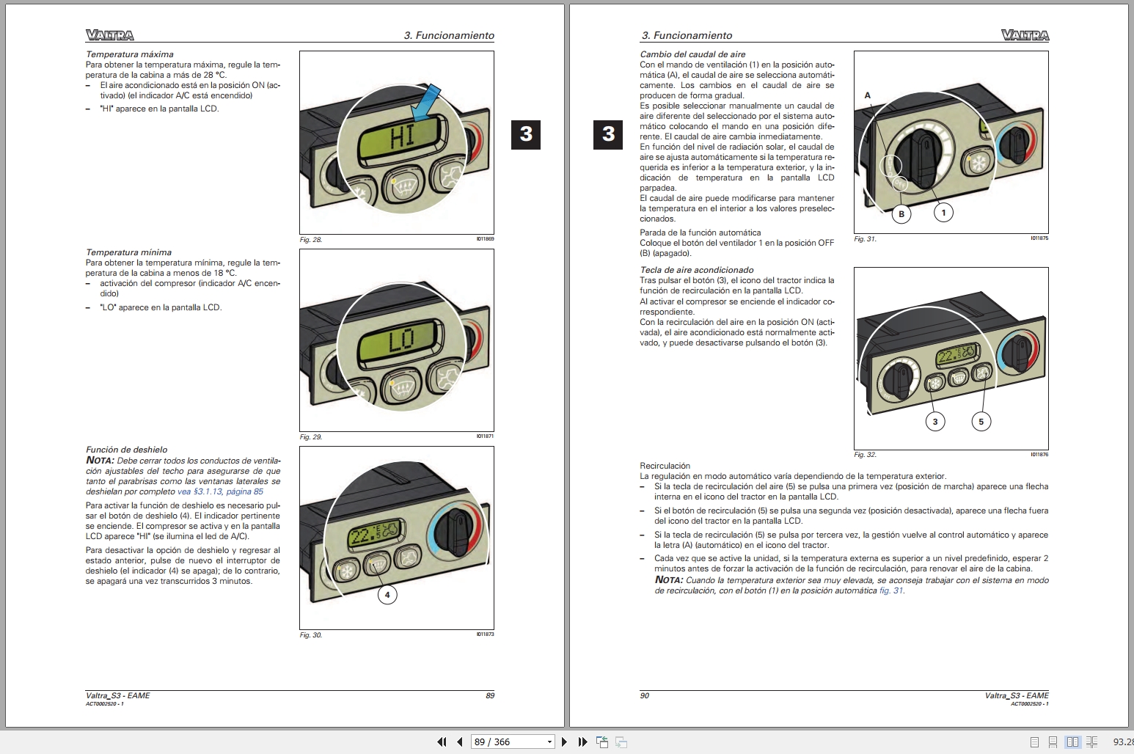
Task: Click the Recirculación subheading
Action: 665,466
